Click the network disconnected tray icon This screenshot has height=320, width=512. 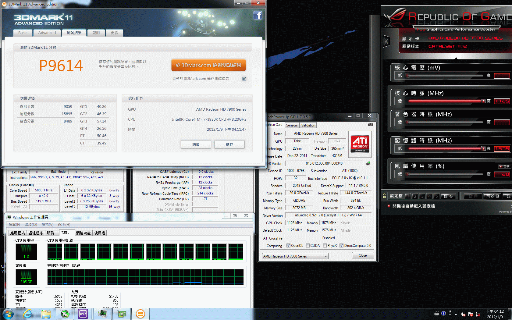478,314
